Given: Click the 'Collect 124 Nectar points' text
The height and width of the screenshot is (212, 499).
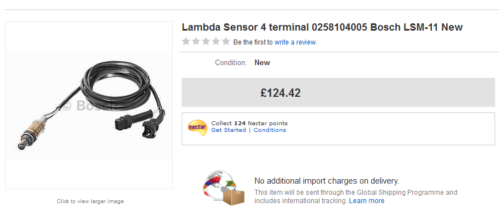Looking at the screenshot, I should [x=249, y=124].
